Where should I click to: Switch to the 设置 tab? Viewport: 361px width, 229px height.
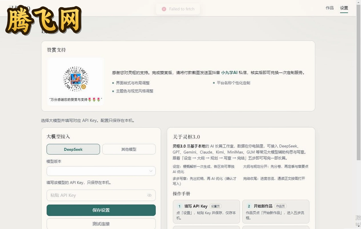coord(344,8)
